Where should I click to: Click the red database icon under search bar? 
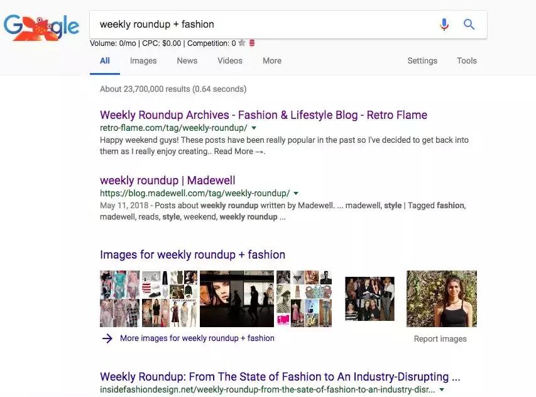[253, 43]
